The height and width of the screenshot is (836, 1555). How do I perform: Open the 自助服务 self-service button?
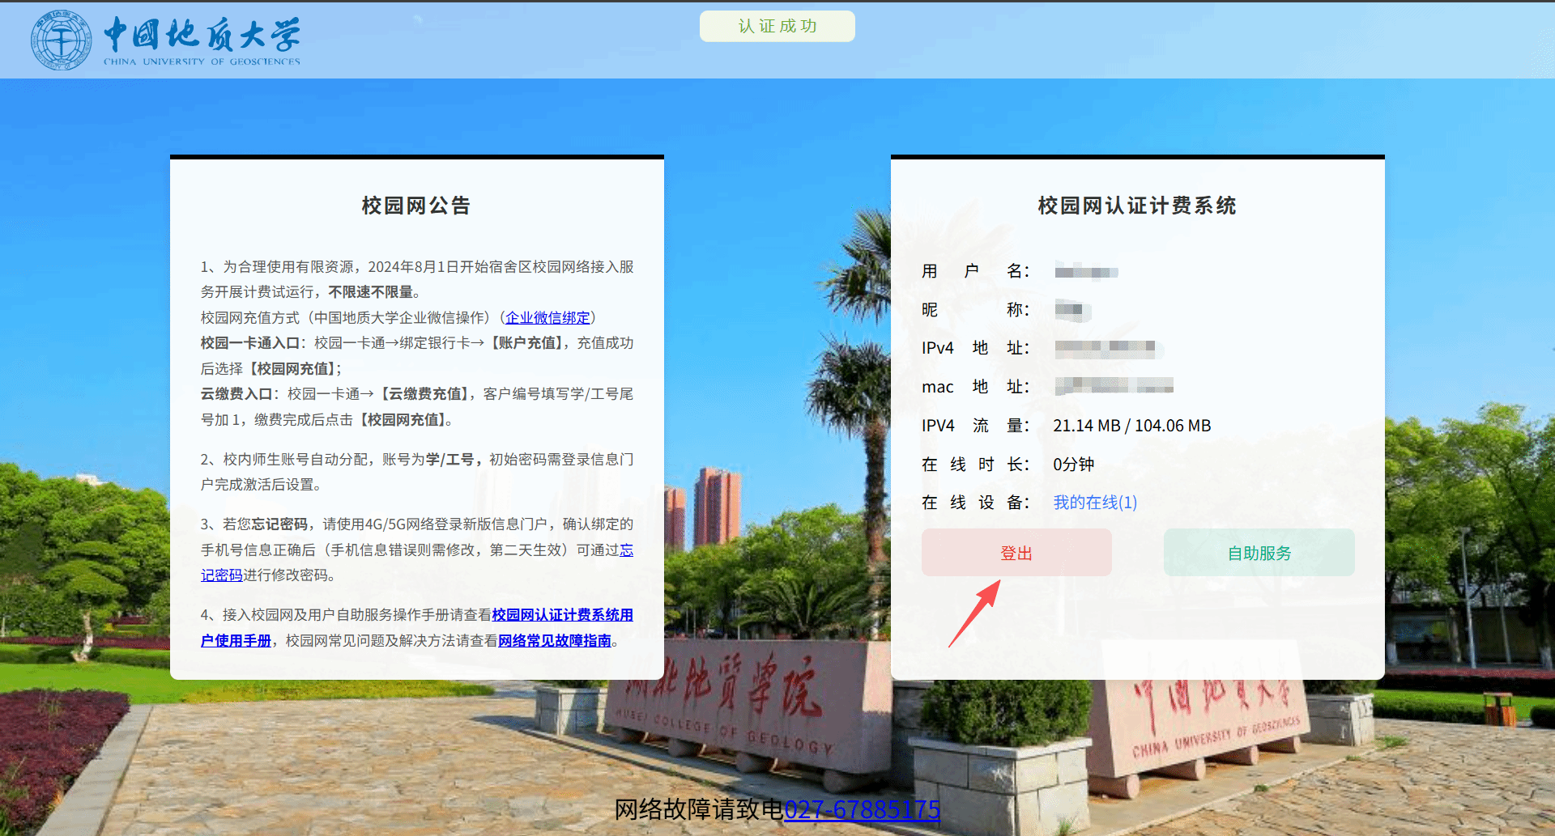point(1259,553)
